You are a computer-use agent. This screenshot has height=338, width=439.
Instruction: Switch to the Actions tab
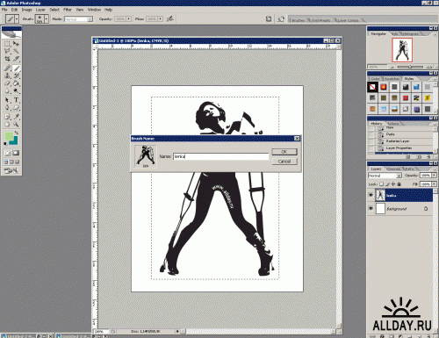point(393,124)
